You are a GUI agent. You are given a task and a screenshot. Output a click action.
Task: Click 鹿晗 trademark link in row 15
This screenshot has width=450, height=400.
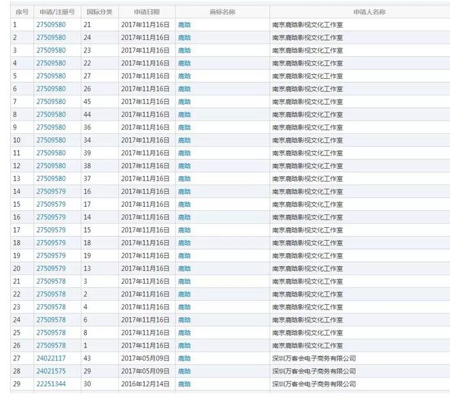[184, 205]
